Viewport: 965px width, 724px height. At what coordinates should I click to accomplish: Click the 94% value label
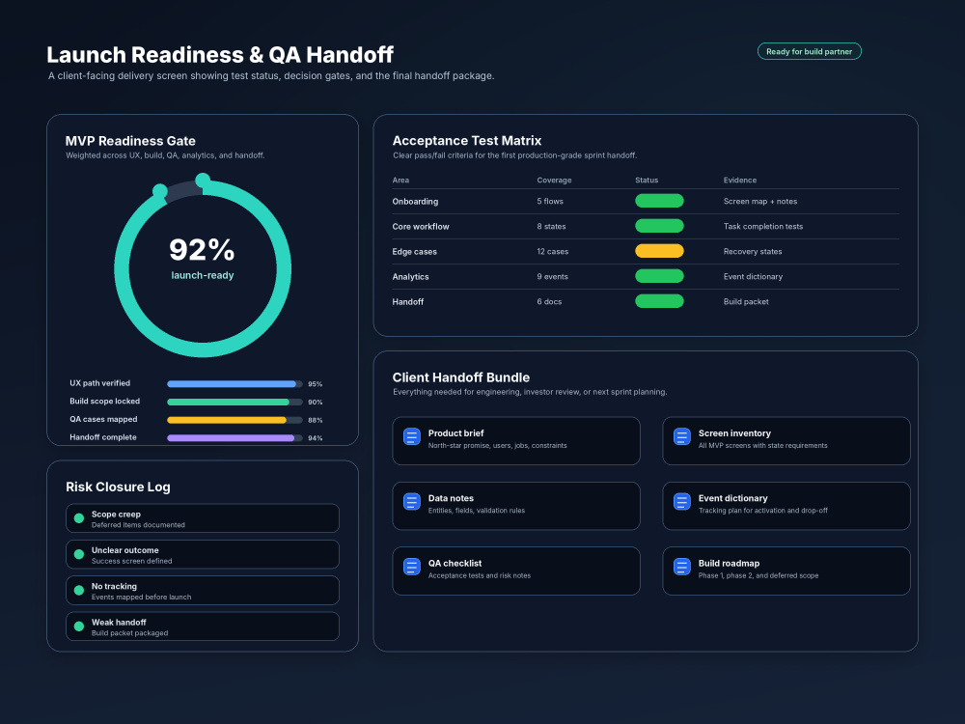pos(316,438)
